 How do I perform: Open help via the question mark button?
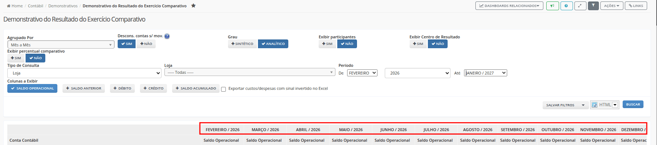tap(566, 6)
